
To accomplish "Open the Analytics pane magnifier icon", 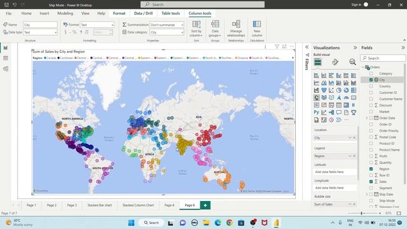I will [x=352, y=62].
